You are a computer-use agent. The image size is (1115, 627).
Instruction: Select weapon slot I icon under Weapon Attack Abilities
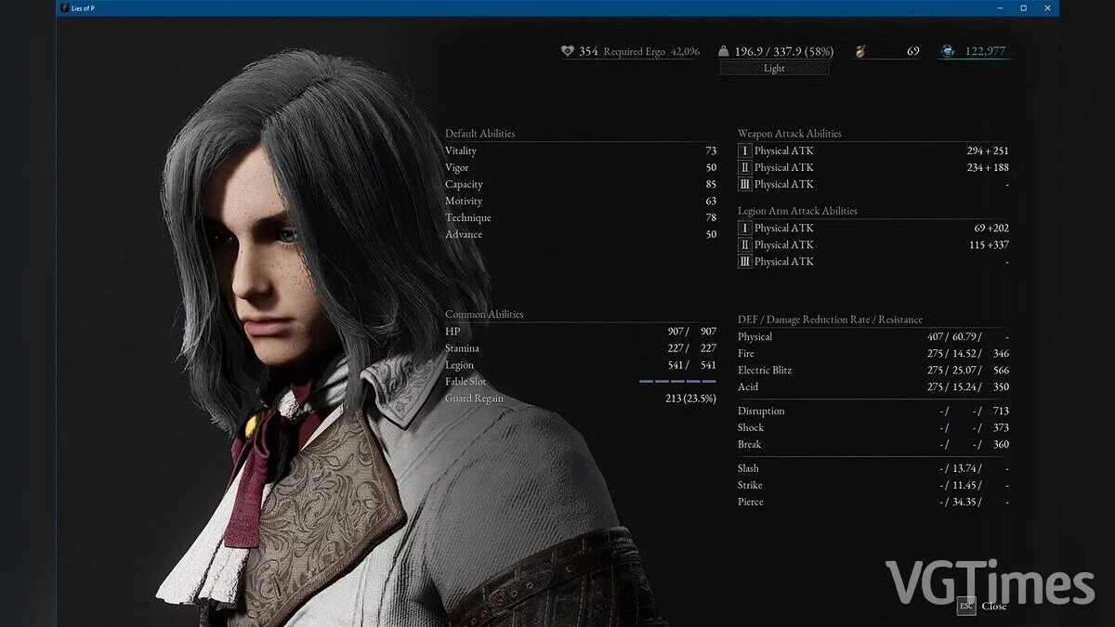click(x=744, y=150)
